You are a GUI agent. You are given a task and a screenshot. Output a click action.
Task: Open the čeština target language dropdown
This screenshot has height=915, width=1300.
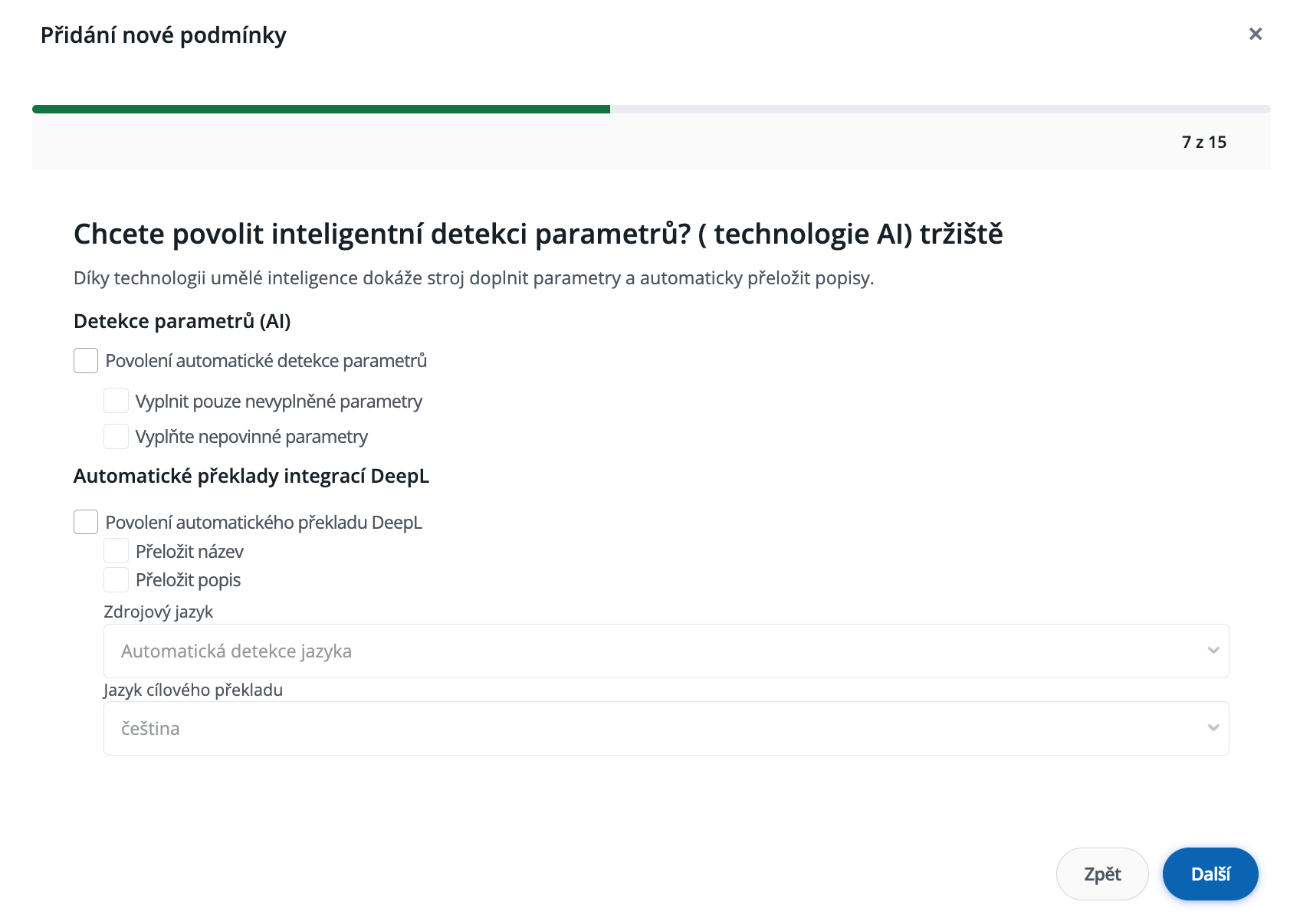665,728
